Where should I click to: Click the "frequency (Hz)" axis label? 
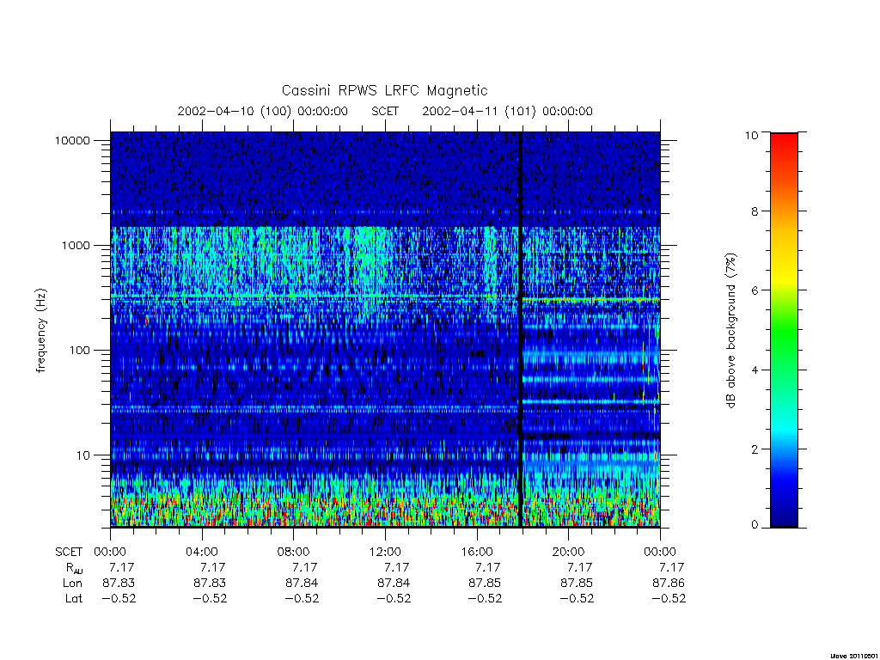tap(41, 331)
